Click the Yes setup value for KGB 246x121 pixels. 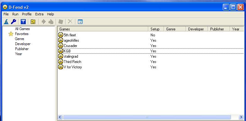153,51
